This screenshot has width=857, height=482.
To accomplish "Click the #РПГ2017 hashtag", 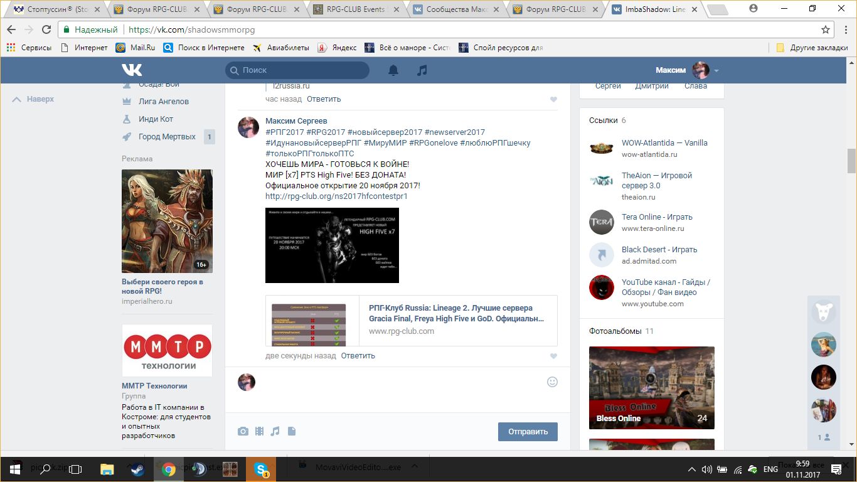I will tap(285, 132).
